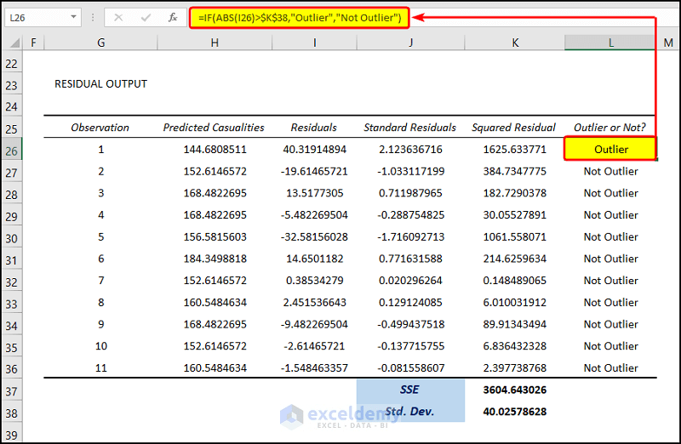681x444 pixels.
Task: Open the Name Box dropdown arrow
Action: pyautogui.click(x=73, y=17)
